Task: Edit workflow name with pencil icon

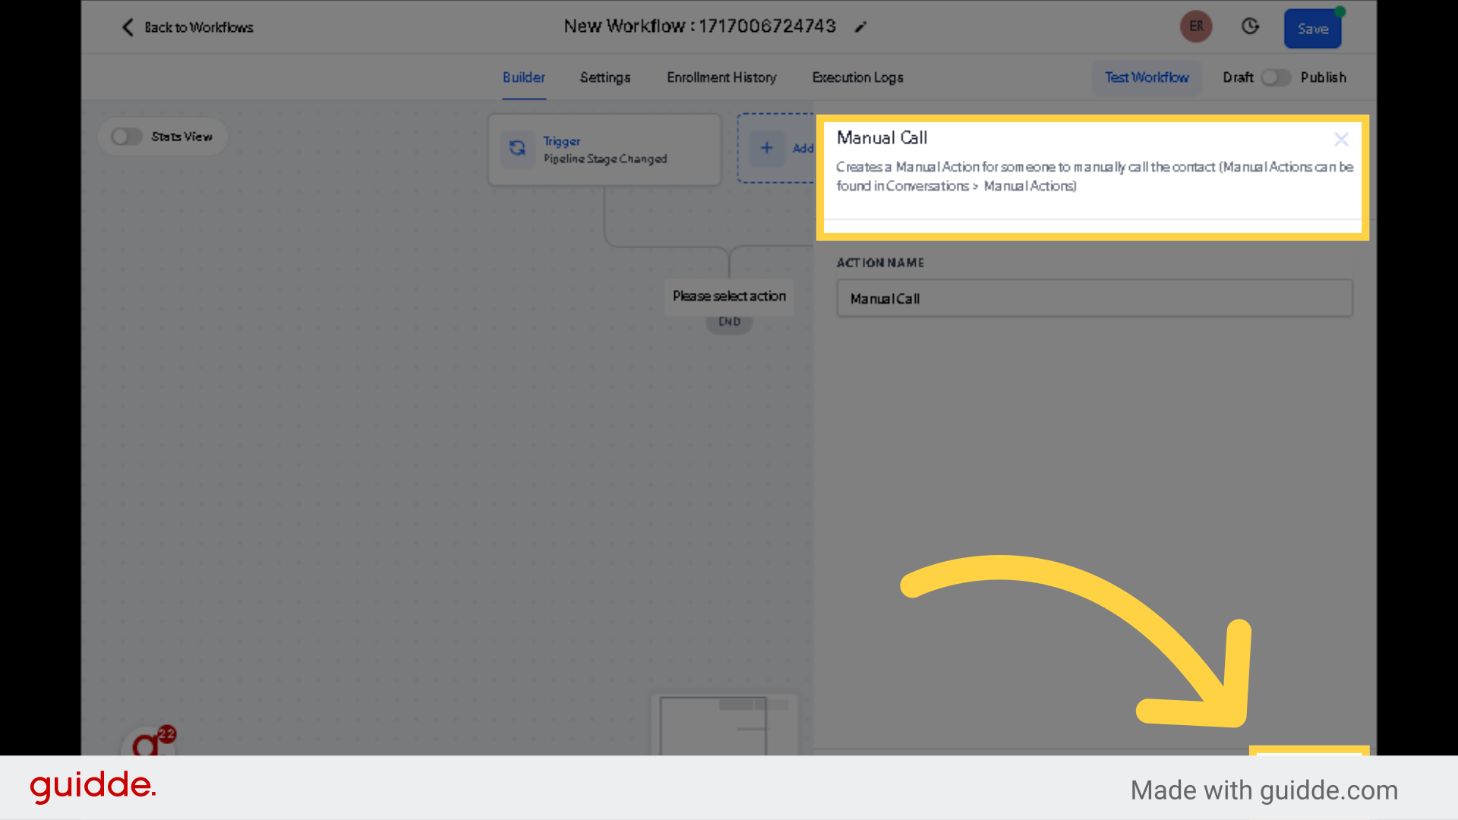Action: (860, 27)
